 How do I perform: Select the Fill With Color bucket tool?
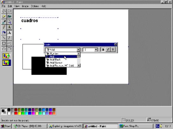tap(9, 16)
